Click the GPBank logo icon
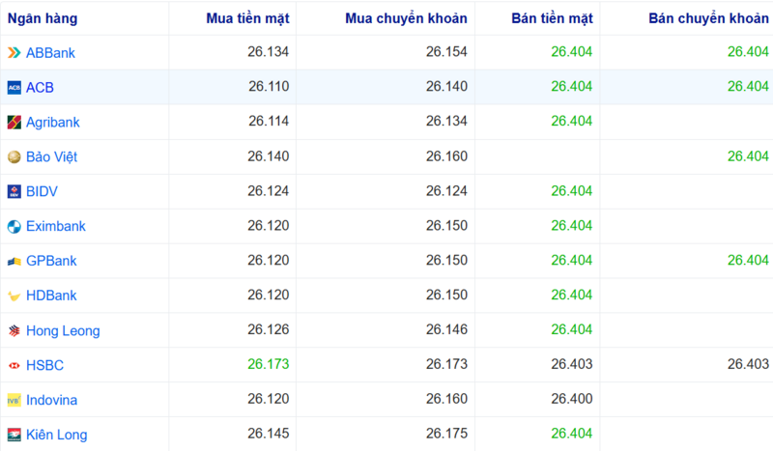 (14, 261)
